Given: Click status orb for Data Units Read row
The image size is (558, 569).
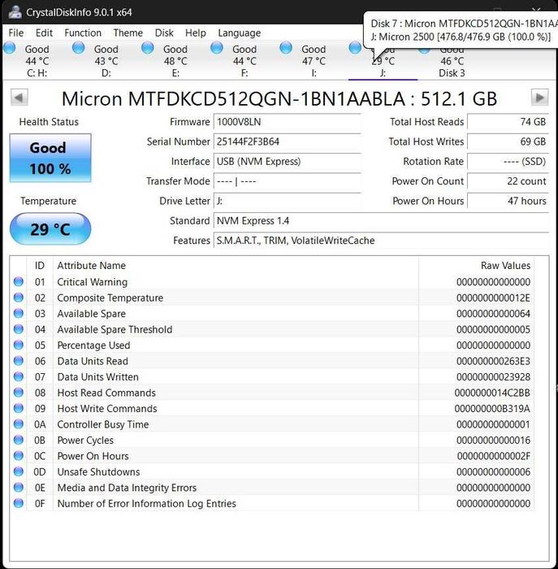Looking at the screenshot, I should (x=19, y=361).
